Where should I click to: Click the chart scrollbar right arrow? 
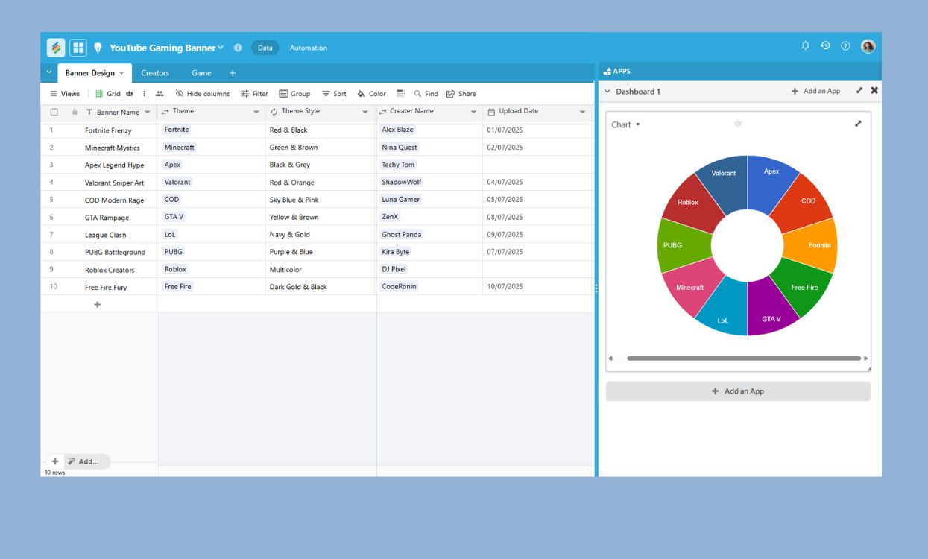(x=865, y=359)
